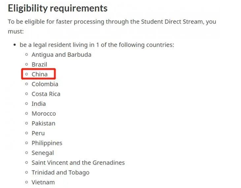241x188 pixels.
Task: Click the solid bullet before legal resident
Action: point(15,45)
